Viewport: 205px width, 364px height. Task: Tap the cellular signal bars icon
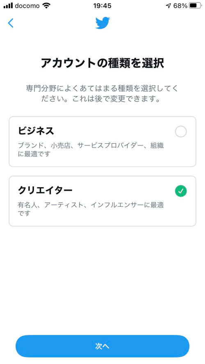8,6
